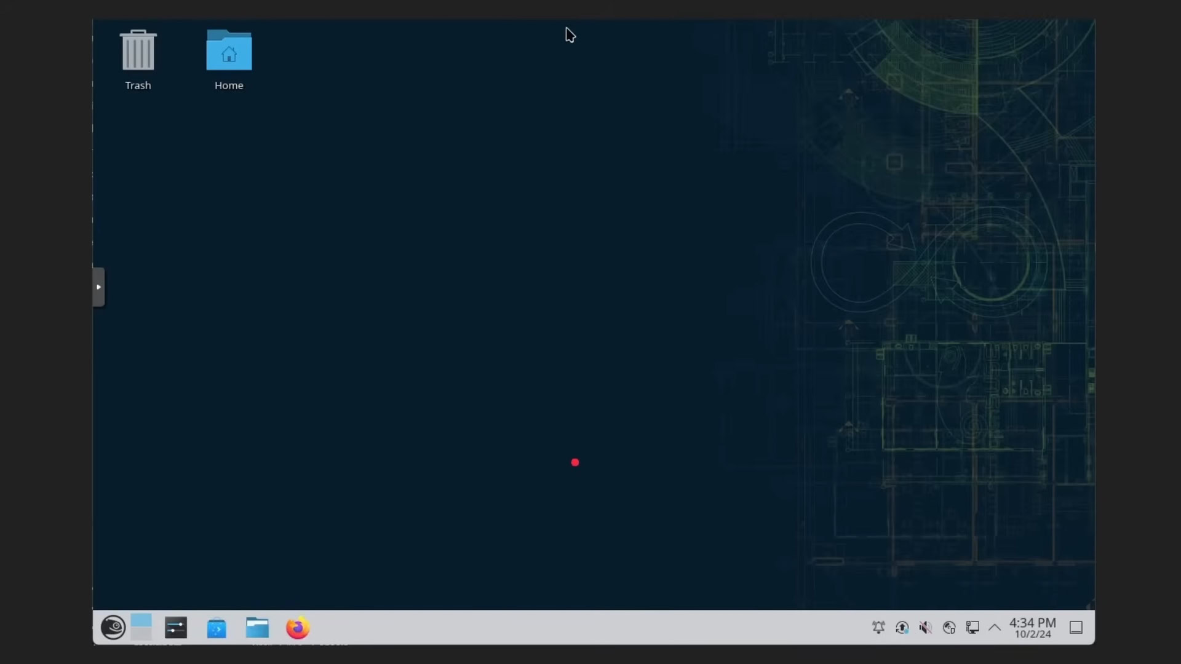Click the red dot on the desktop
The image size is (1181, 664).
pos(575,462)
